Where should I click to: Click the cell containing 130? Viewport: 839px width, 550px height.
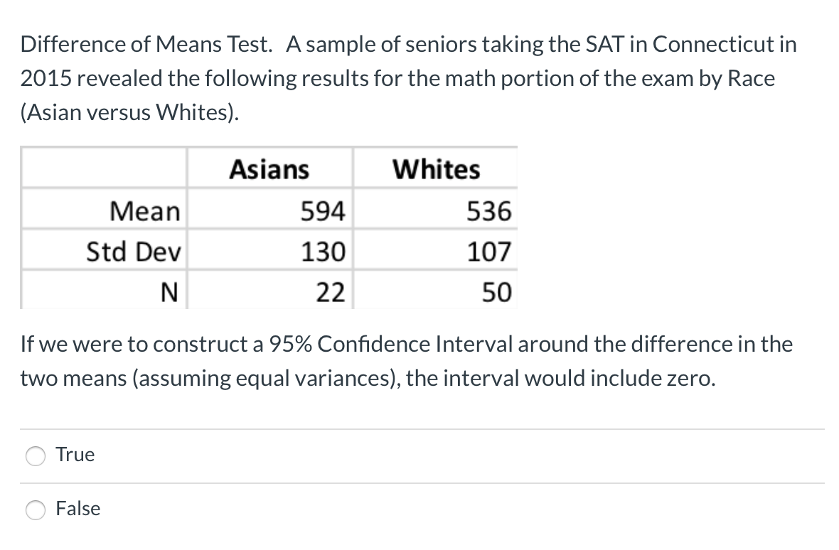(x=326, y=251)
